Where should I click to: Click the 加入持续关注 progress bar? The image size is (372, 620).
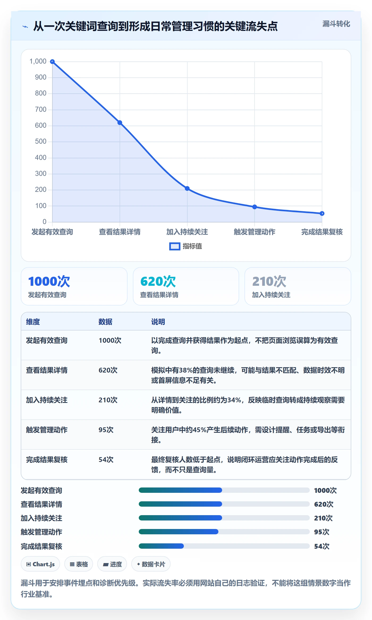(x=224, y=518)
